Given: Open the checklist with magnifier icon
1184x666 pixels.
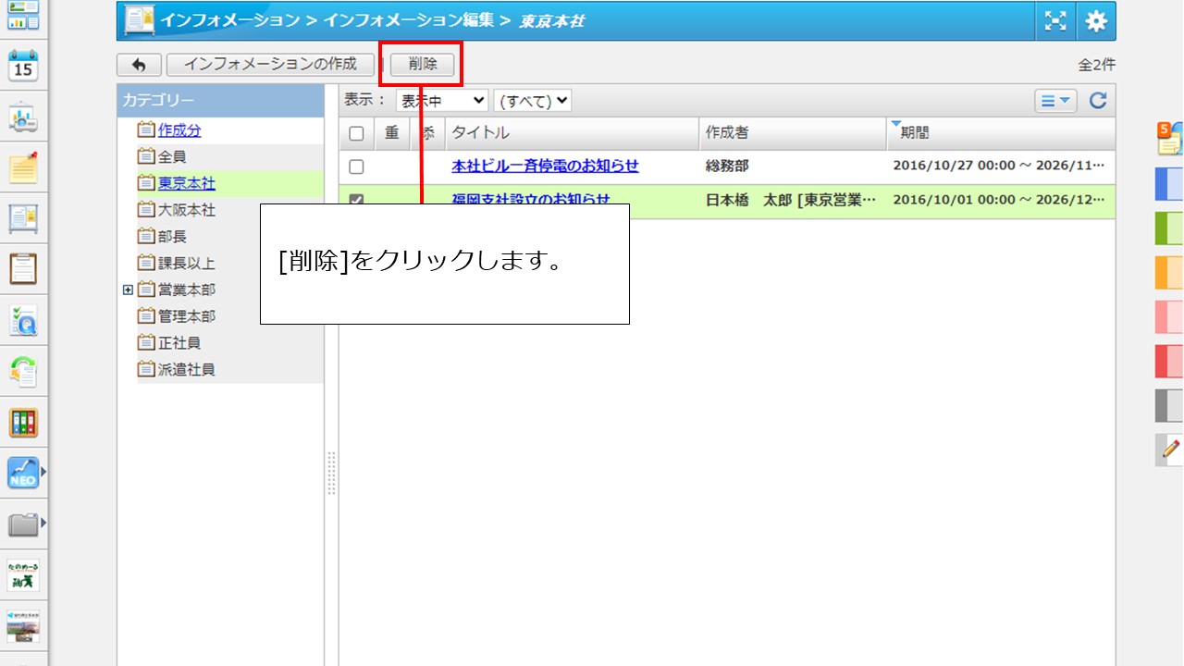Looking at the screenshot, I should click(23, 320).
